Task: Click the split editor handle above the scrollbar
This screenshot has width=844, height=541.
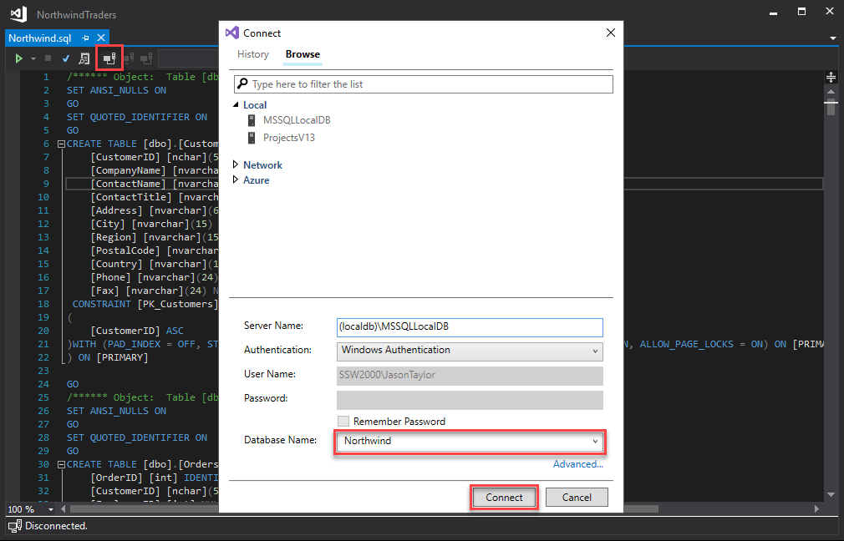Action: (831, 78)
